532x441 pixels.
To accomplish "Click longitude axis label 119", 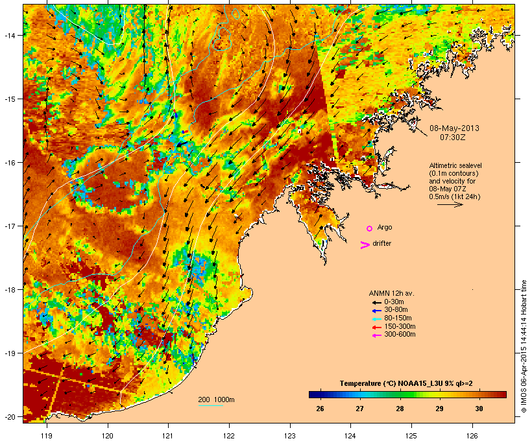I will (x=47, y=436).
